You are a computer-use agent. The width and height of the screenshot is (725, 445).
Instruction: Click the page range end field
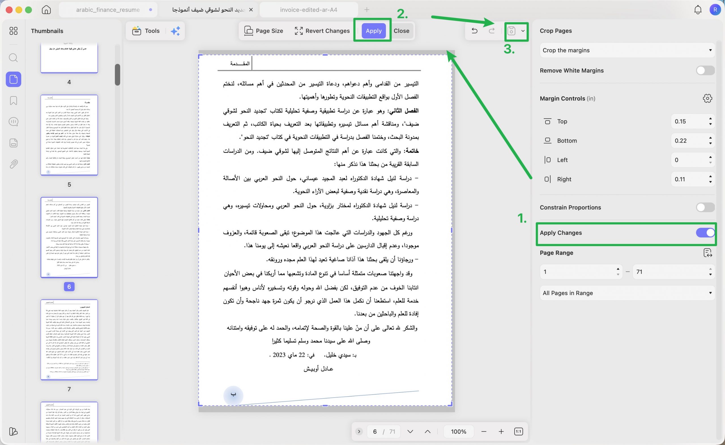click(673, 272)
